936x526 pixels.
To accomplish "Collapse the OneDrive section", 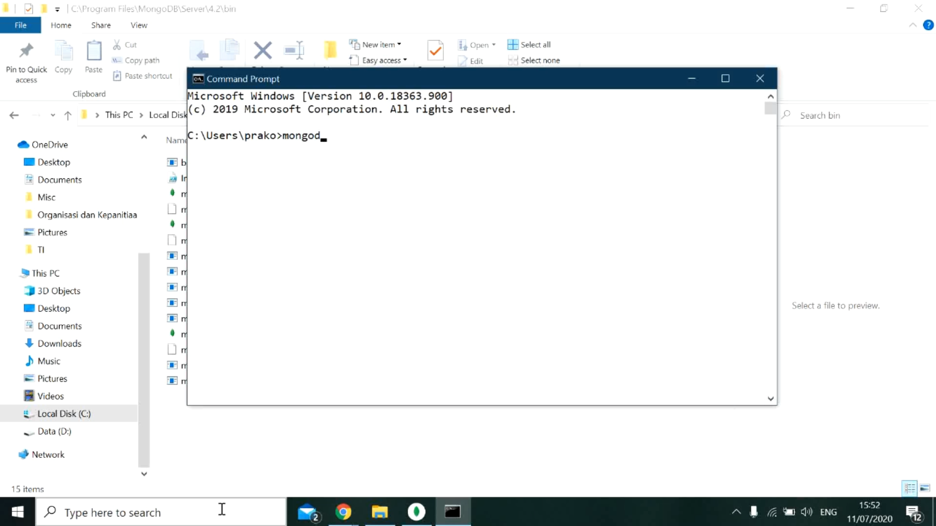I will pos(143,137).
